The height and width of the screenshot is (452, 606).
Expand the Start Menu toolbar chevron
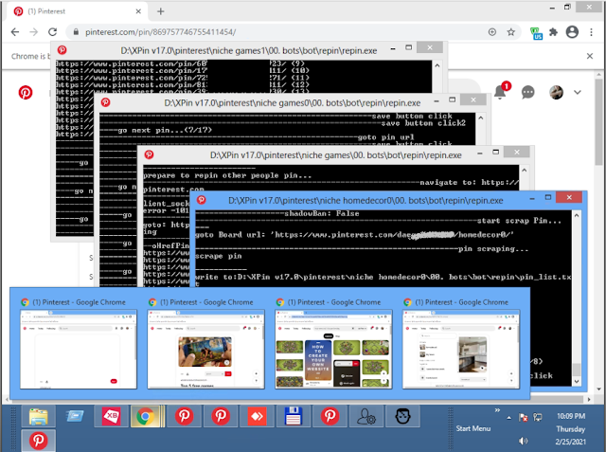tap(497, 410)
